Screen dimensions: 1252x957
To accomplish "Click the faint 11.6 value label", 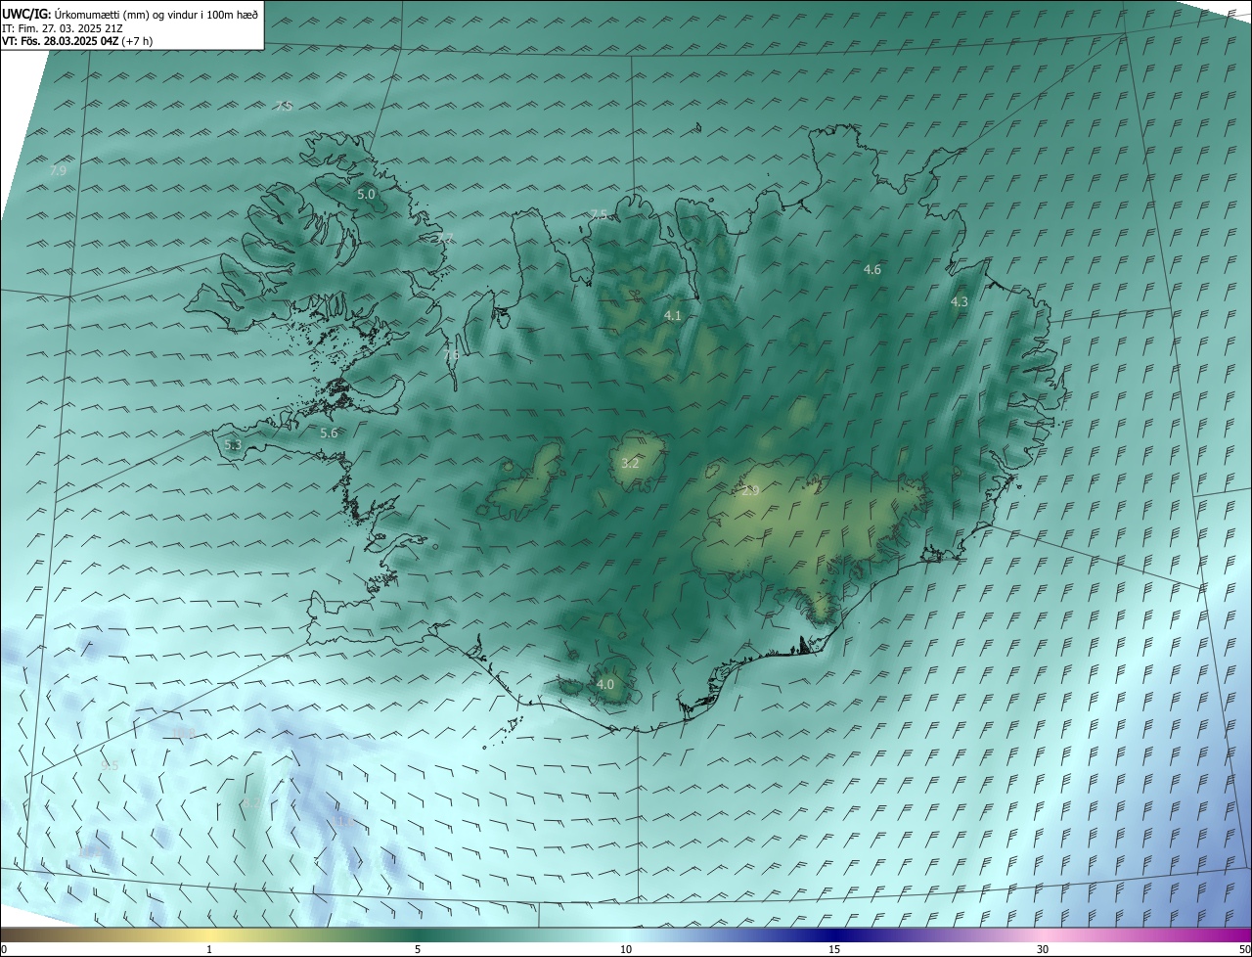I will coord(344,821).
